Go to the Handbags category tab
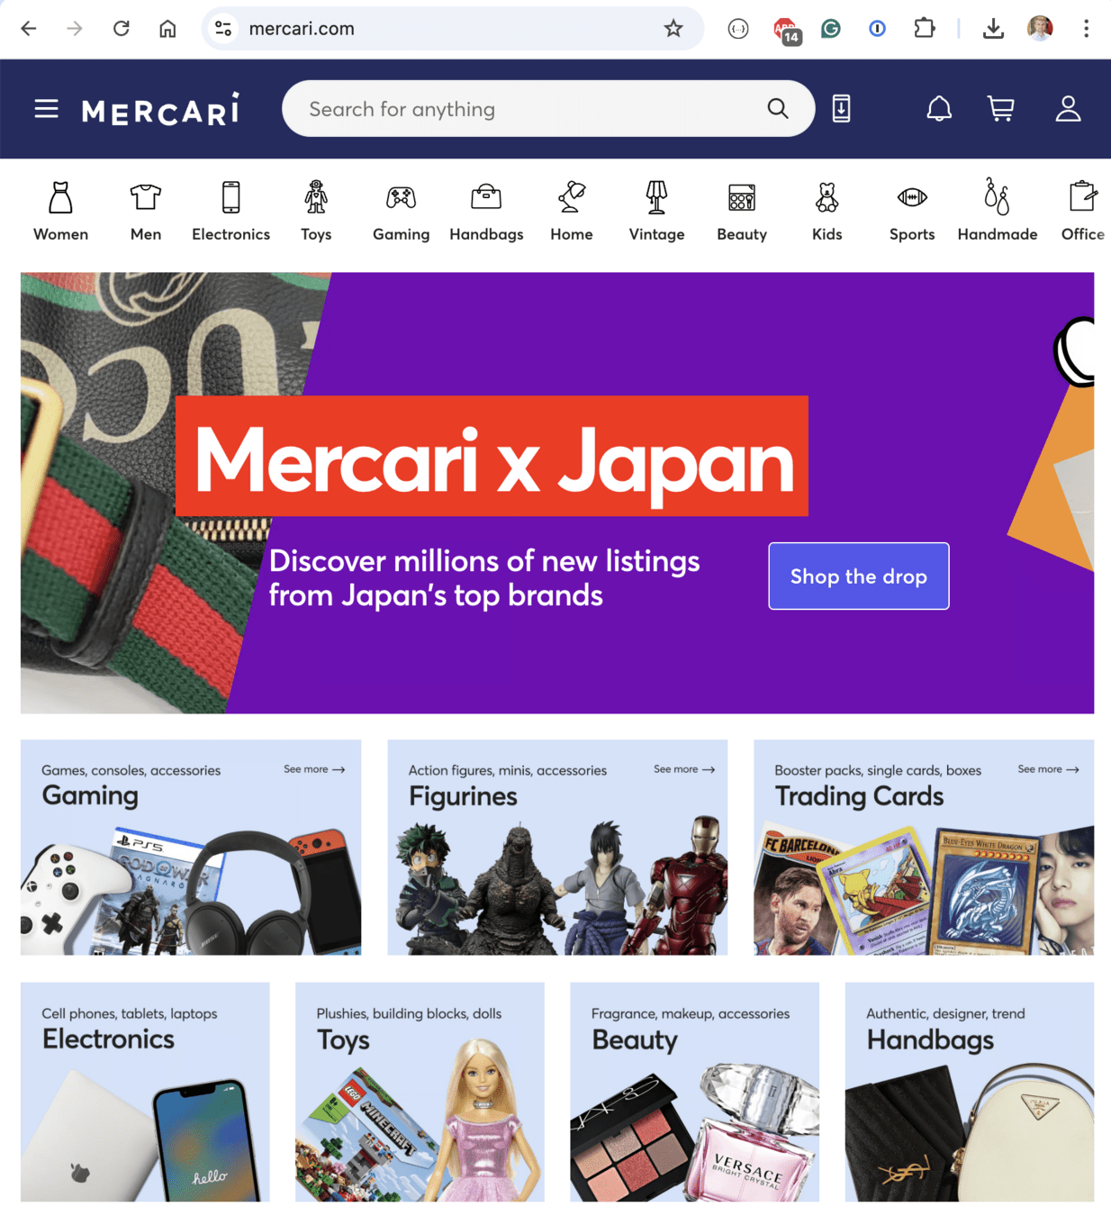1111x1216 pixels. click(486, 212)
